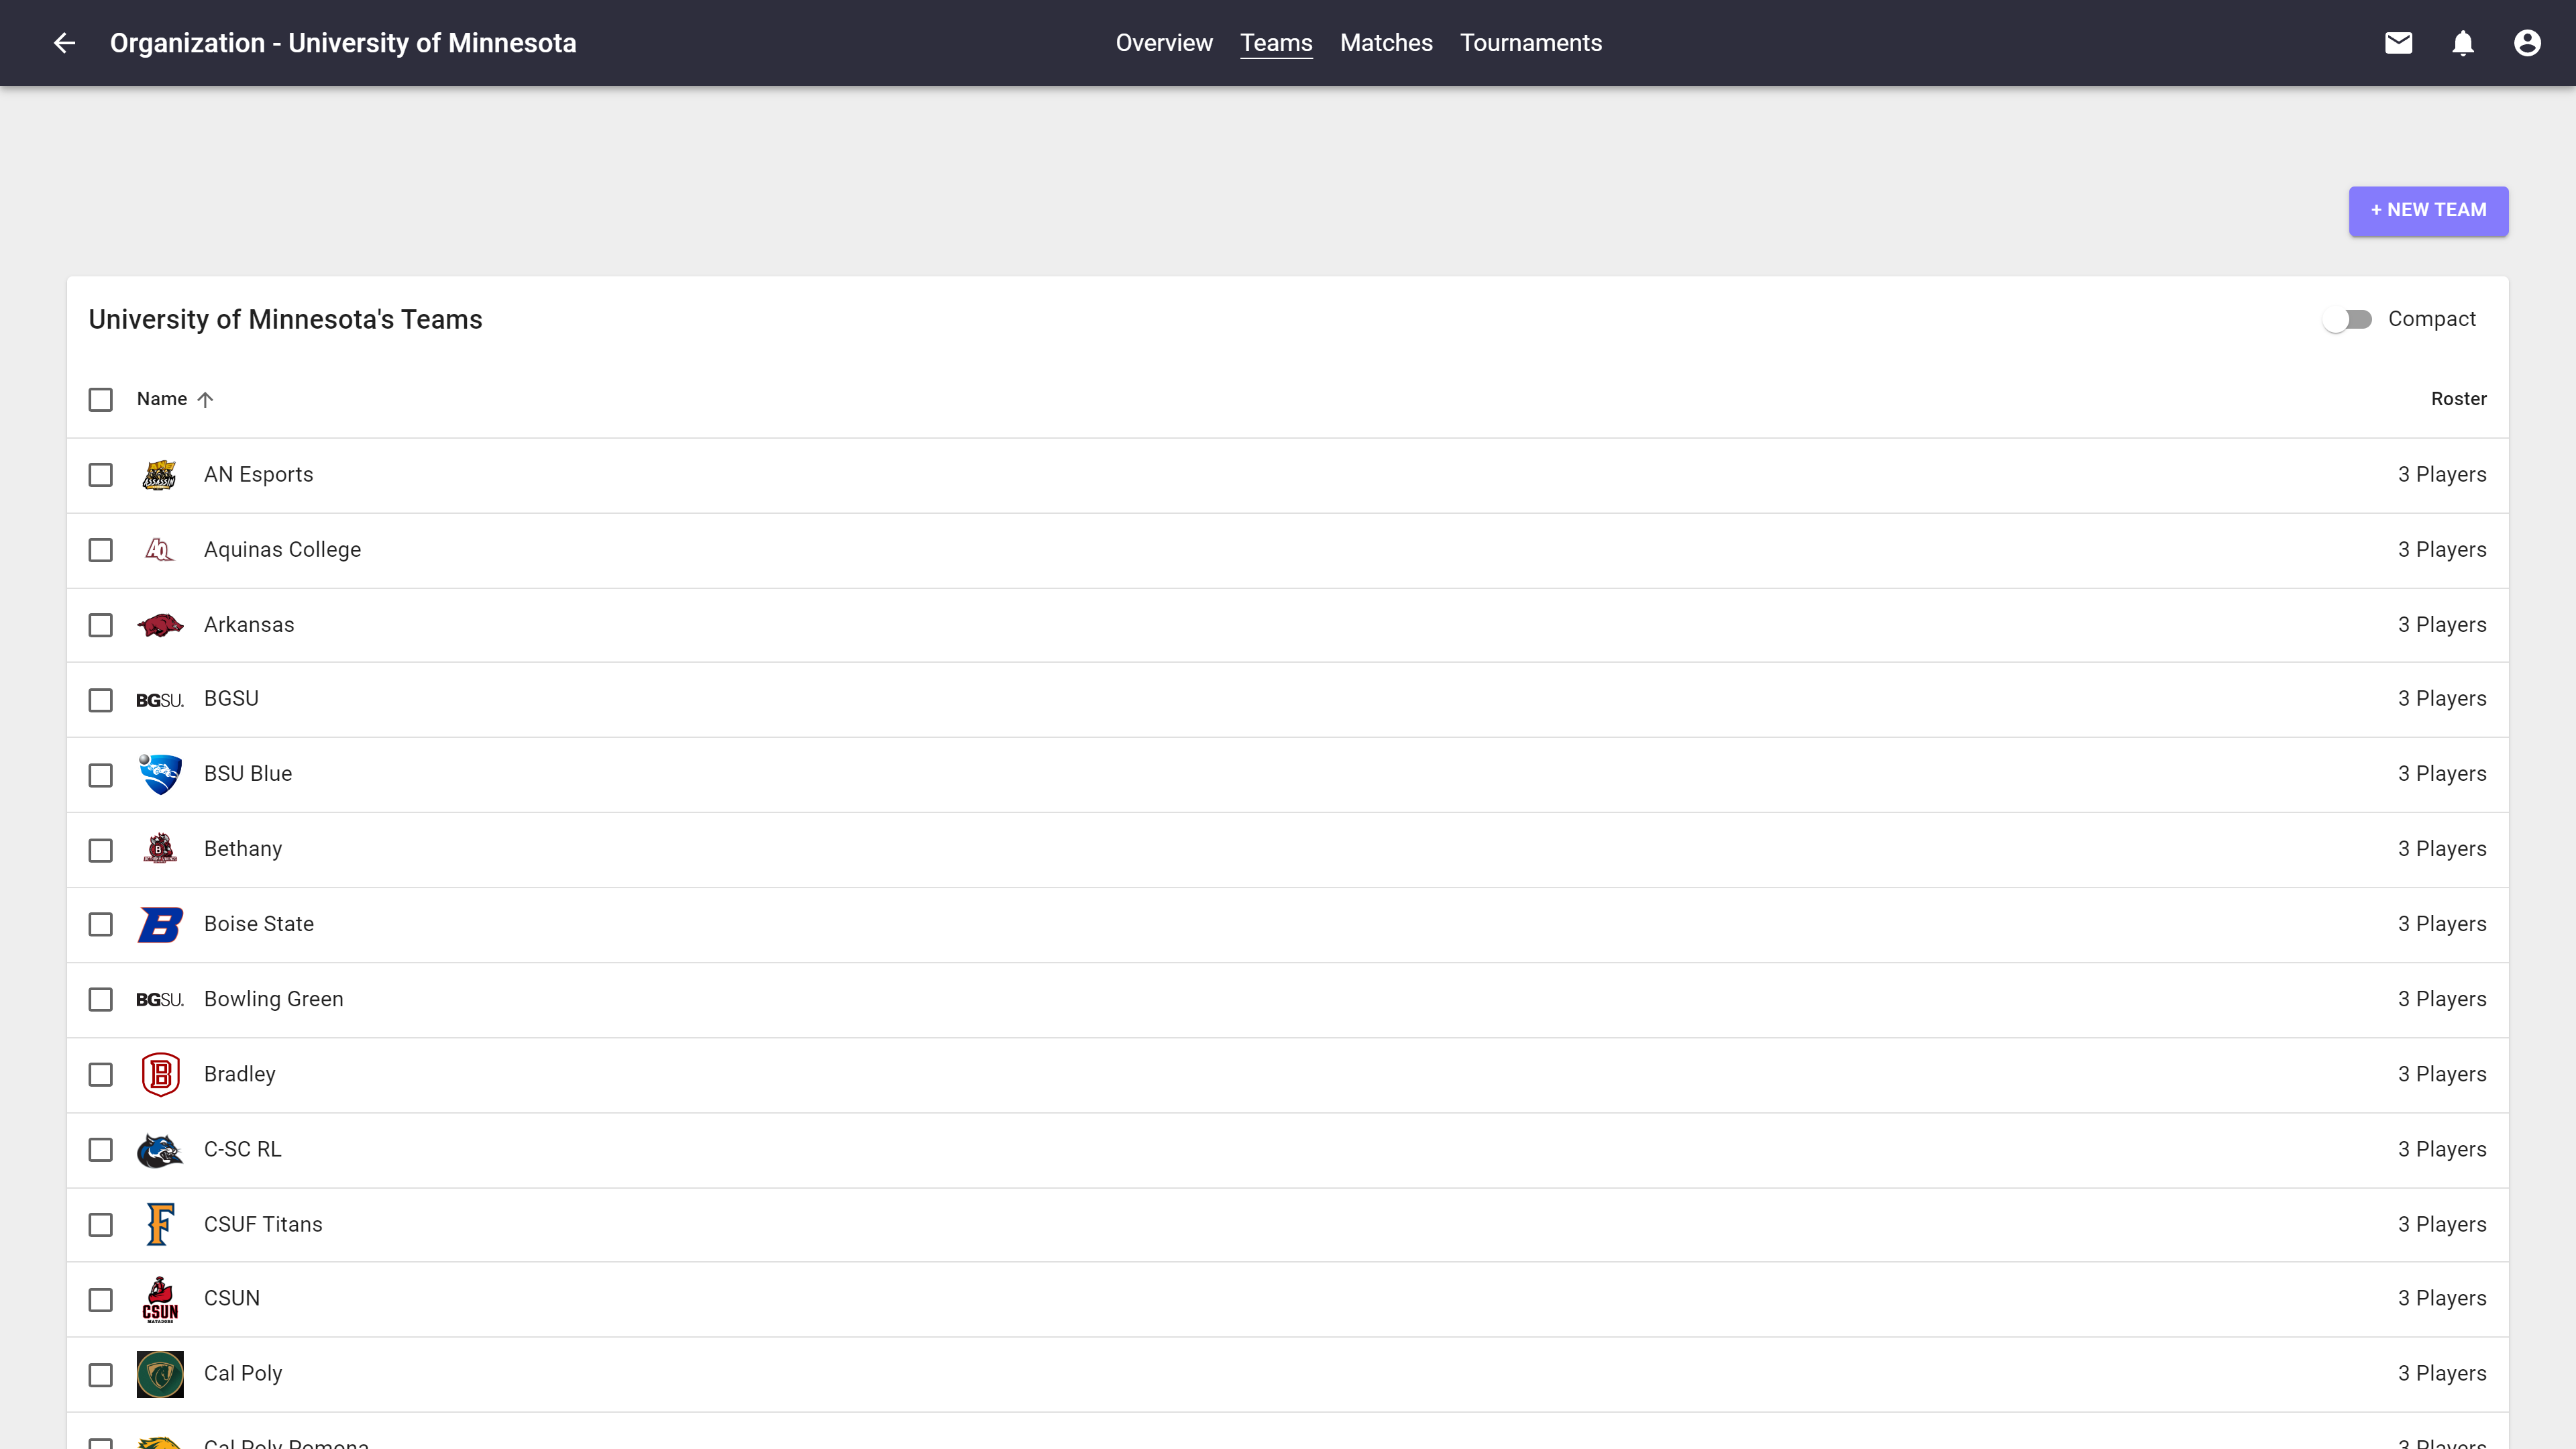Select the CSUF Titans row checkbox
This screenshot has width=2576, height=1449.
pyautogui.click(x=100, y=1224)
